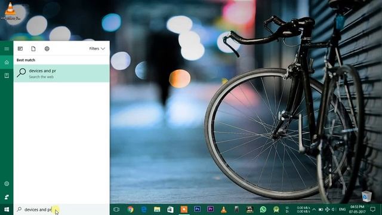Select the Recycle Bin desktop icon
Screen dimensions: 382x215
(366, 196)
